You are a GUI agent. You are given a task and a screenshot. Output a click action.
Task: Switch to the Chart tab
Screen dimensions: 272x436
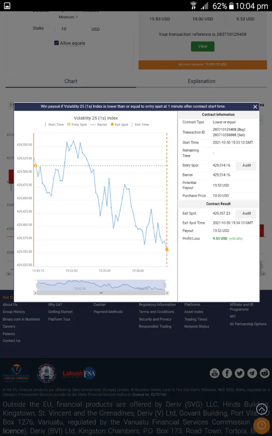[x=71, y=81]
